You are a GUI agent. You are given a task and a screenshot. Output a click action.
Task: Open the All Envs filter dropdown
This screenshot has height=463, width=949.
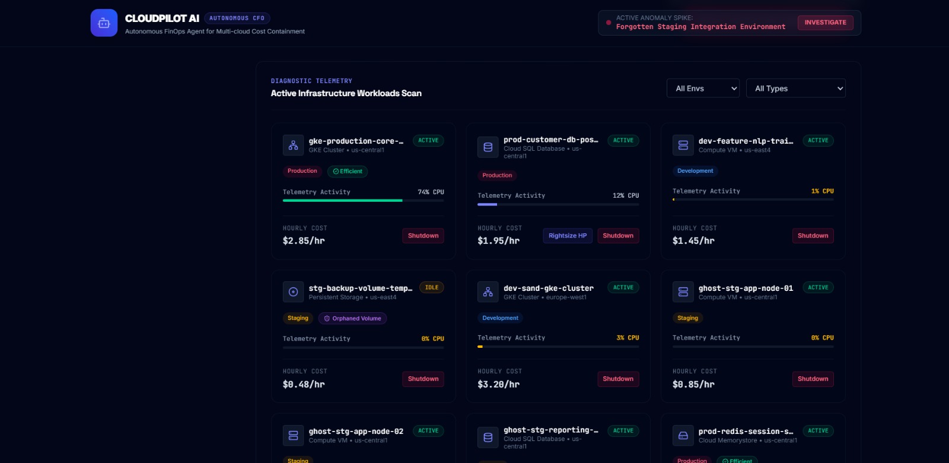pos(703,88)
